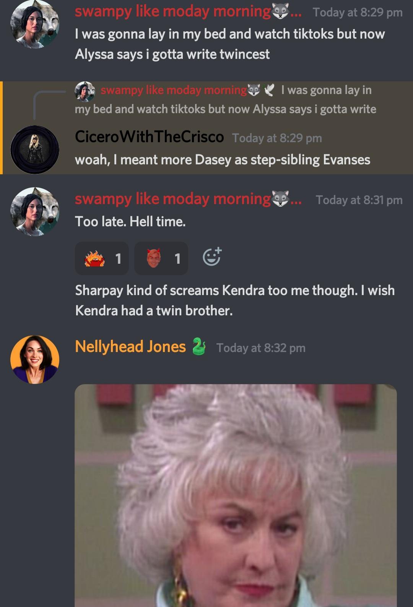Image resolution: width=413 pixels, height=607 pixels.
Task: Select the 'woah, I meant more Dasey' message
Action: click(x=223, y=160)
